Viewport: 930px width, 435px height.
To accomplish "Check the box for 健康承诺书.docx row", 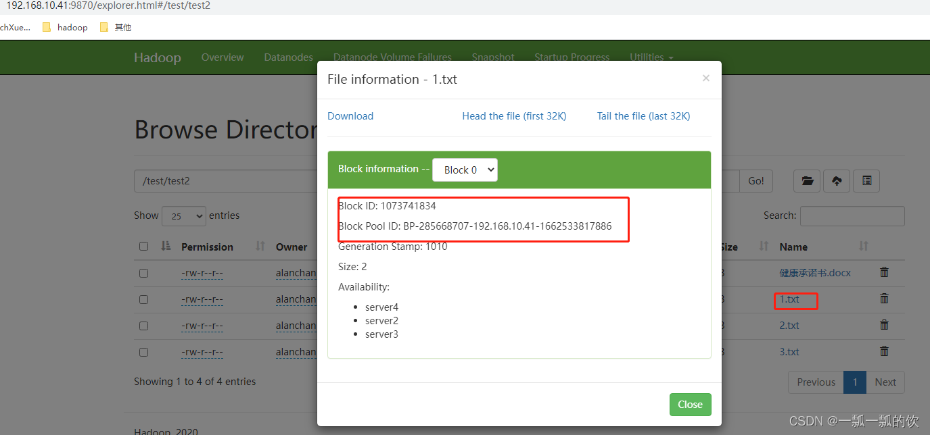I will pyautogui.click(x=143, y=273).
